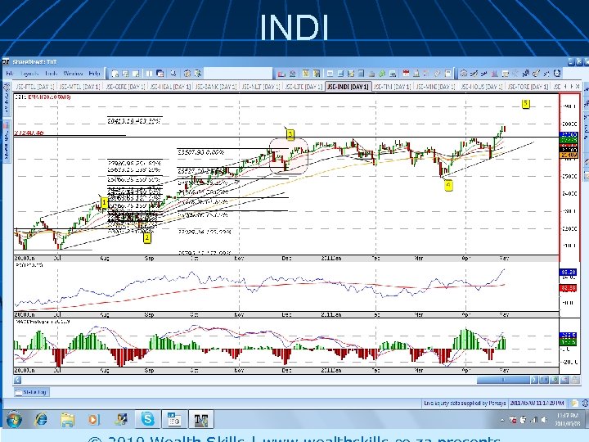
Task: Click the chart horizontal scrollbar thumb
Action: [x=503, y=380]
